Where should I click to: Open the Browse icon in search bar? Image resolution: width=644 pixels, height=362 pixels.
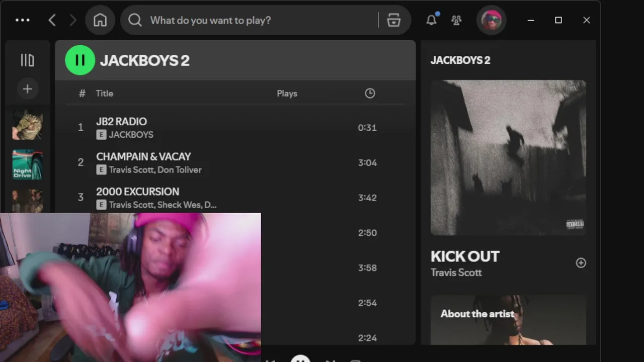[x=393, y=20]
